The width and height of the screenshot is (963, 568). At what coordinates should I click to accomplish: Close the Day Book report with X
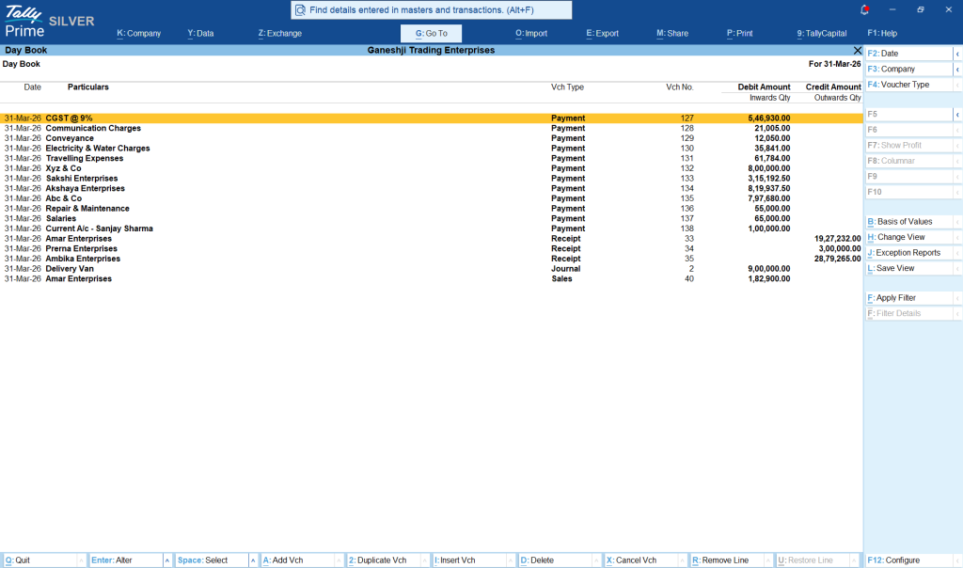[858, 51]
